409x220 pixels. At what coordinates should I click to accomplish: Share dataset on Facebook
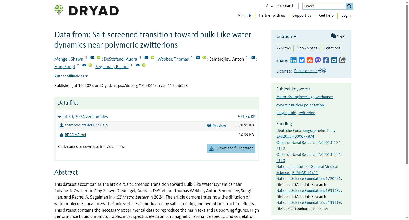tap(326, 60)
